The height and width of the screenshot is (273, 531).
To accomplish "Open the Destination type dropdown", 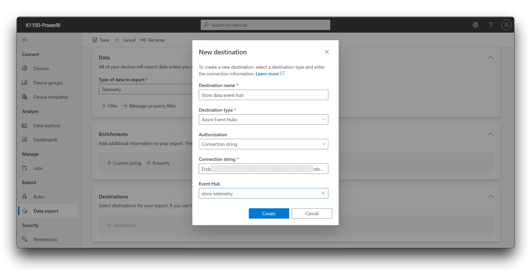I will tap(263, 119).
